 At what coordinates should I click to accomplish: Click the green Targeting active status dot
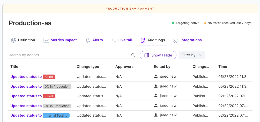click(173, 23)
